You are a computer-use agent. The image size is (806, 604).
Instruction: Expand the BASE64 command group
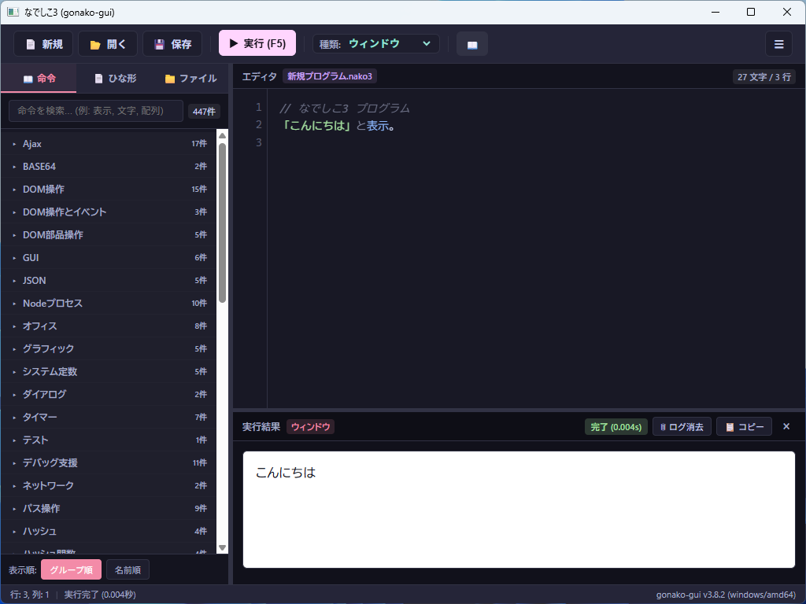pos(109,167)
